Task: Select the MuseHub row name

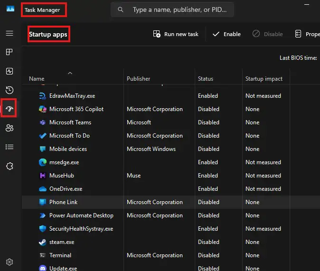Action: tap(62, 176)
